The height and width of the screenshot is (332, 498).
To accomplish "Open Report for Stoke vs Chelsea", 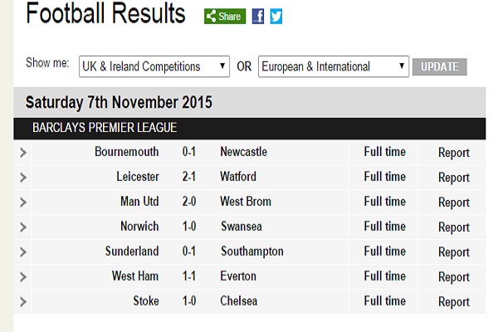I will pyautogui.click(x=454, y=302).
